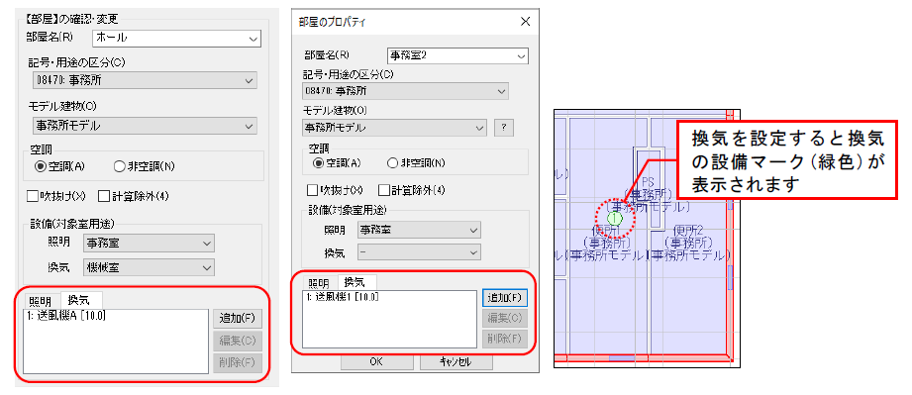Open 部屋名 dropdown showing ホール
The height and width of the screenshot is (395, 912).
point(177,39)
